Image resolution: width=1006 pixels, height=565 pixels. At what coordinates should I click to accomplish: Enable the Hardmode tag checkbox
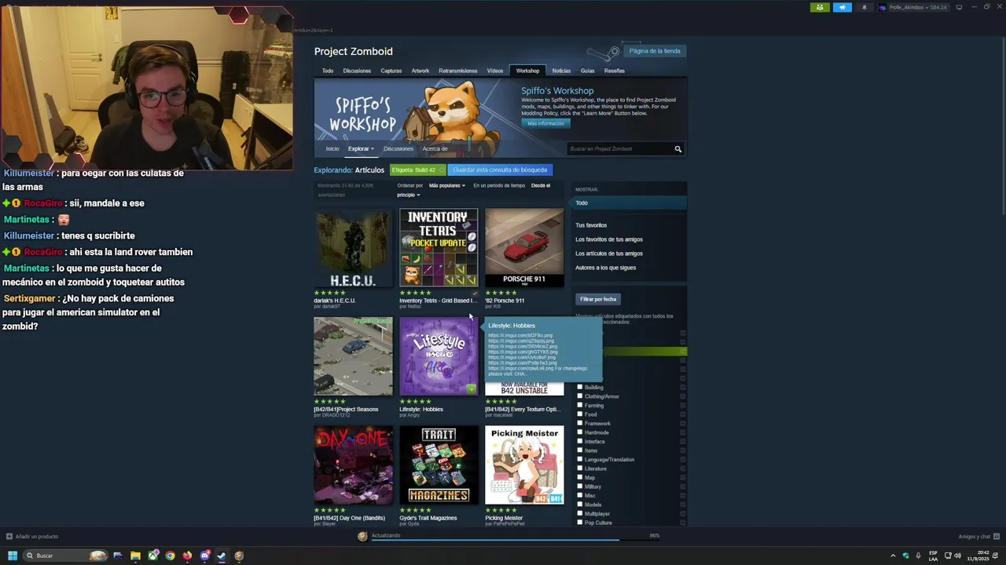(x=580, y=432)
